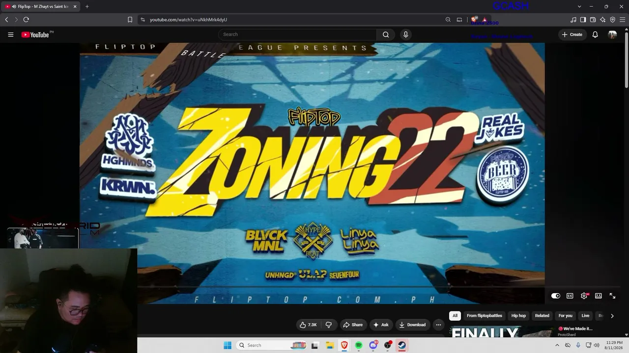The image size is (629, 353).
Task: Open the taskbar volume speaker icon
Action: coord(597,345)
